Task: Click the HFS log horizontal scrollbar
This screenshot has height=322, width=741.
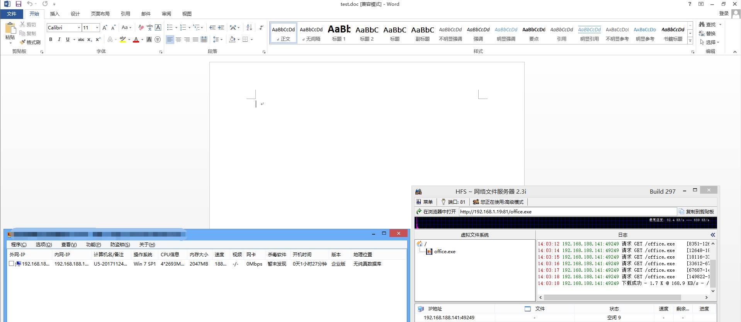Action: coord(612,297)
